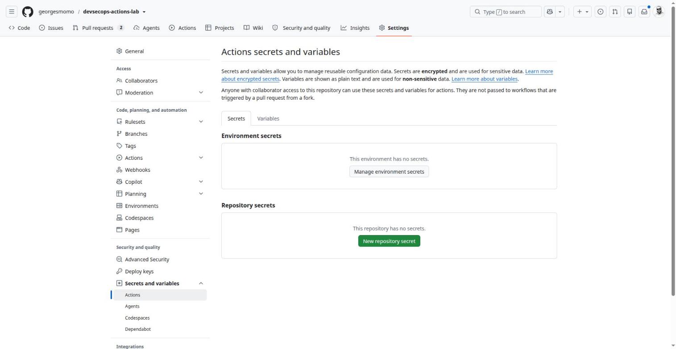Focus the Type to search field

point(506,12)
